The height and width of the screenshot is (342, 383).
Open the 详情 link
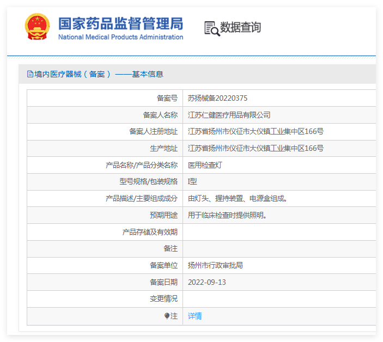[194, 316]
